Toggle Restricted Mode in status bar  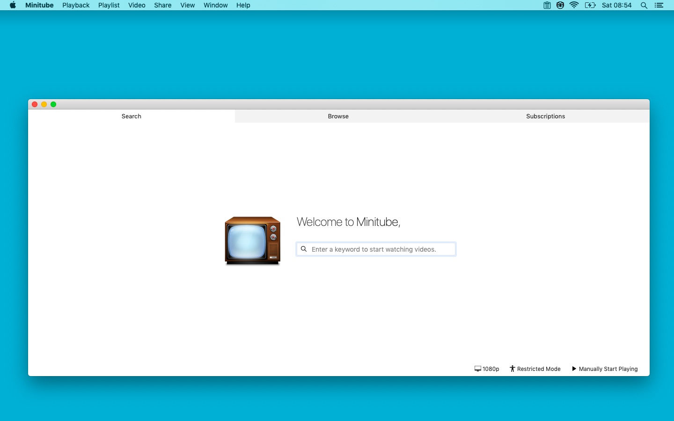point(535,369)
